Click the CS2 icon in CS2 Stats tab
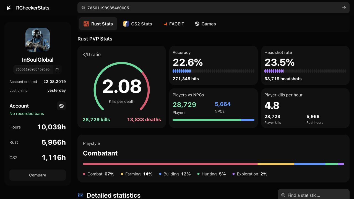 (x=126, y=24)
